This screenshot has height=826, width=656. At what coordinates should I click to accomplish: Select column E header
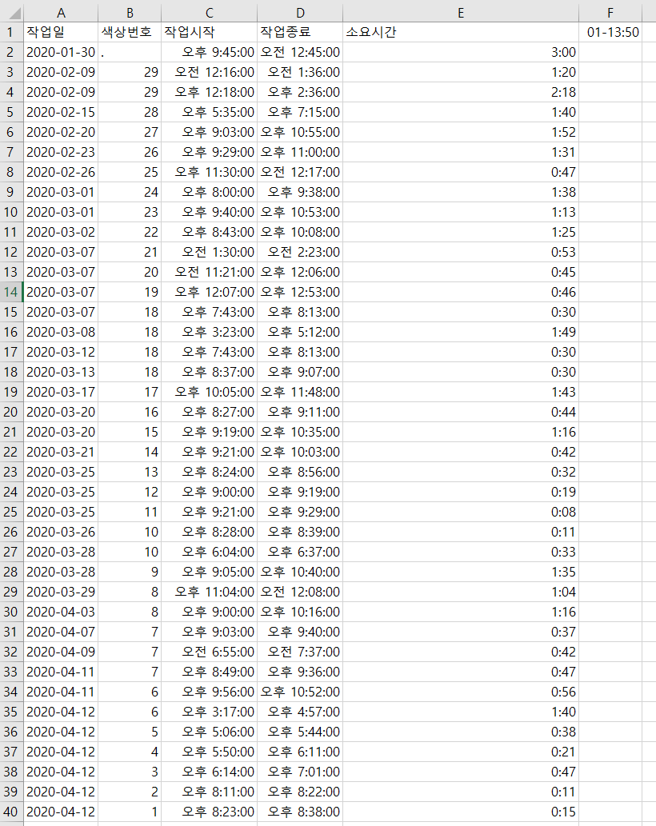click(461, 13)
